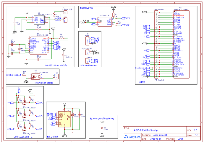Click the "SN65HVD230" block label

pyautogui.click(x=87, y=8)
